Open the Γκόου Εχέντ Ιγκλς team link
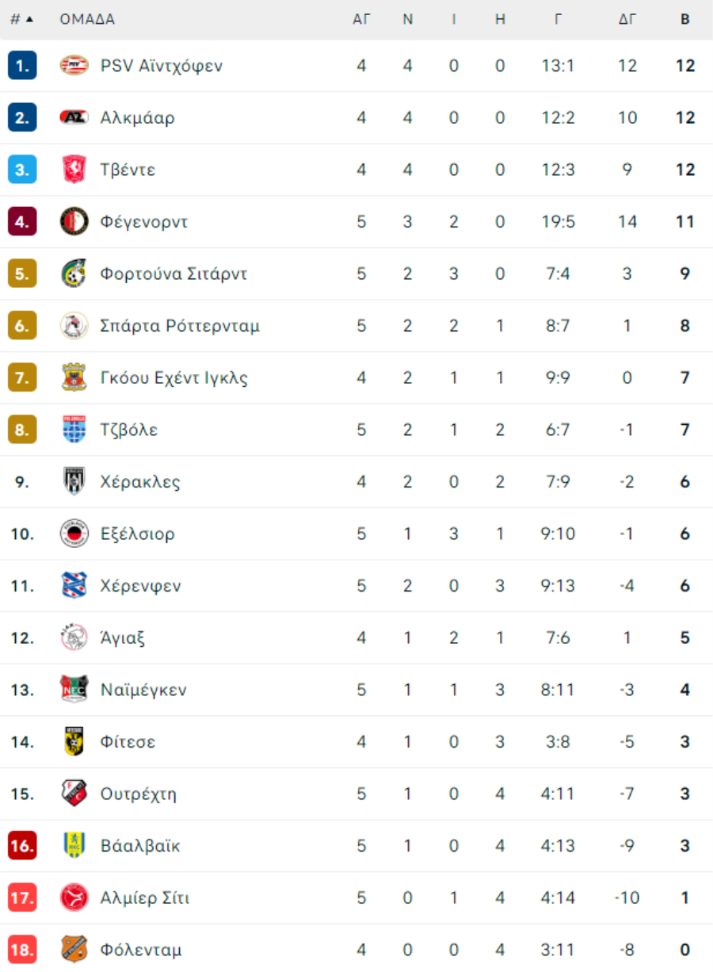The width and height of the screenshot is (713, 972). (174, 378)
